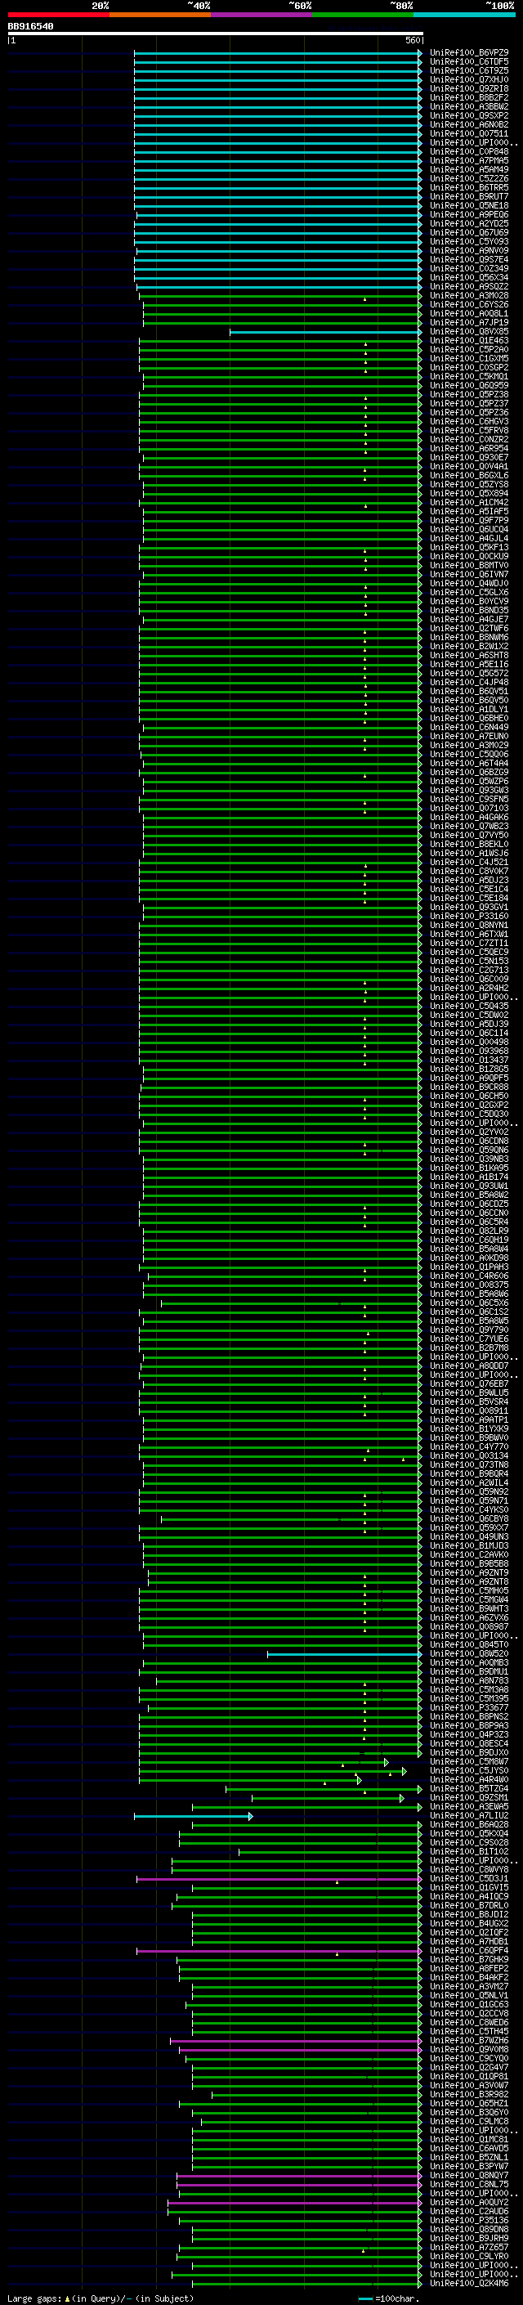Select hit label UniRef100_A7JP19
Viewport: 523px width, 2305px height.
click(x=469, y=322)
